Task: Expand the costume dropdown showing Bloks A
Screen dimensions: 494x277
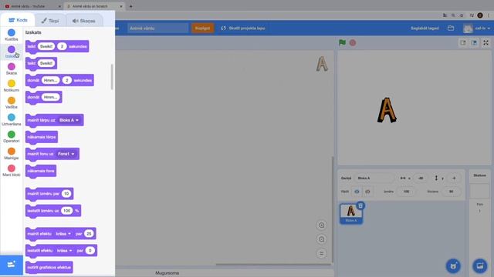Action: [x=69, y=120]
